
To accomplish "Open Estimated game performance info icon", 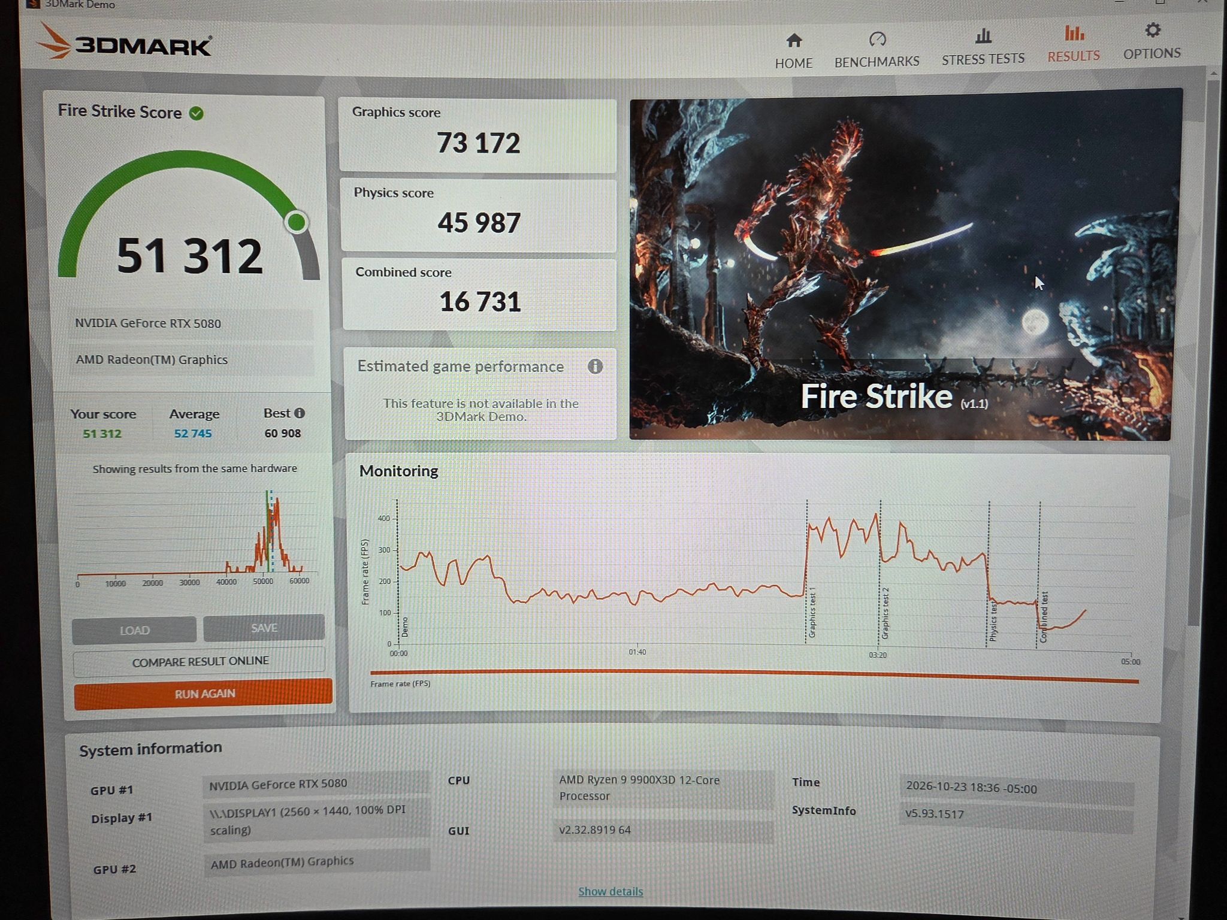I will point(594,366).
